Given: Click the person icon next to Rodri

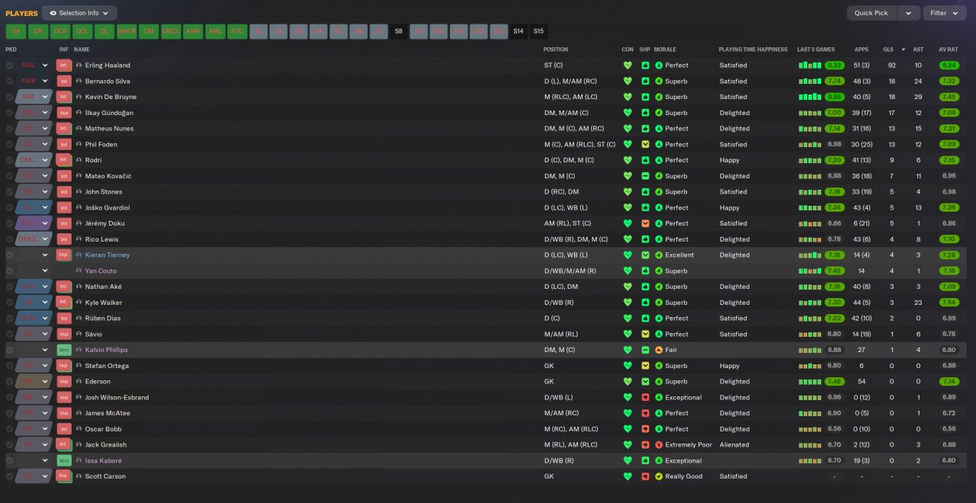Looking at the screenshot, I should point(79,160).
